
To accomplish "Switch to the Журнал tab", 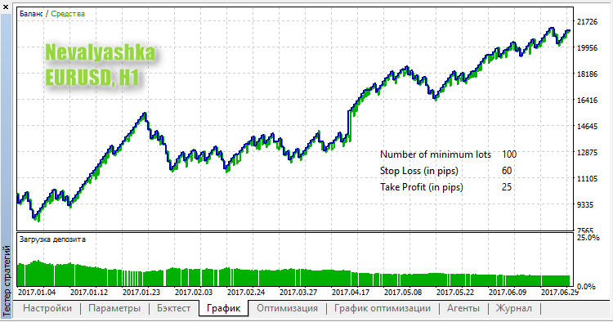I will (514, 308).
